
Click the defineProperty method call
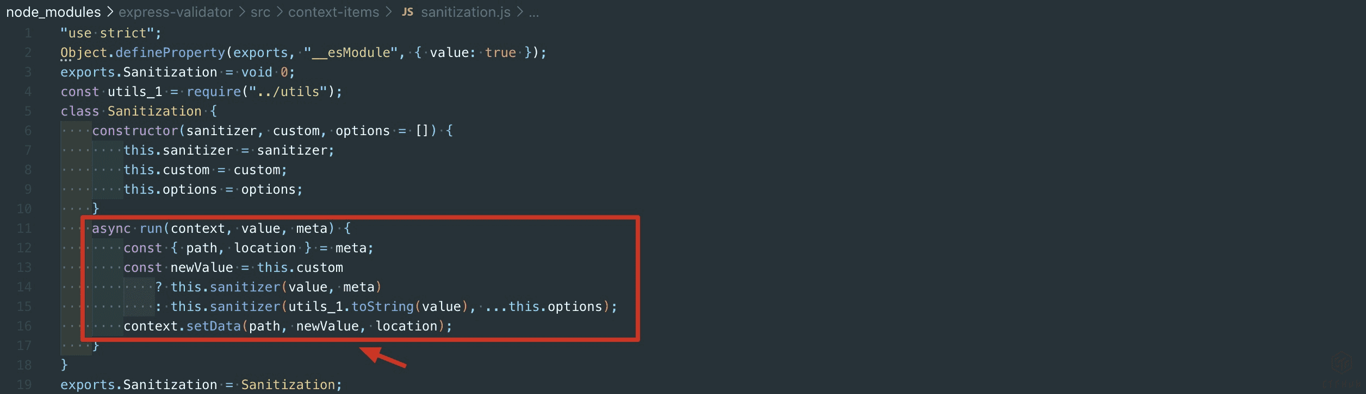pos(170,53)
